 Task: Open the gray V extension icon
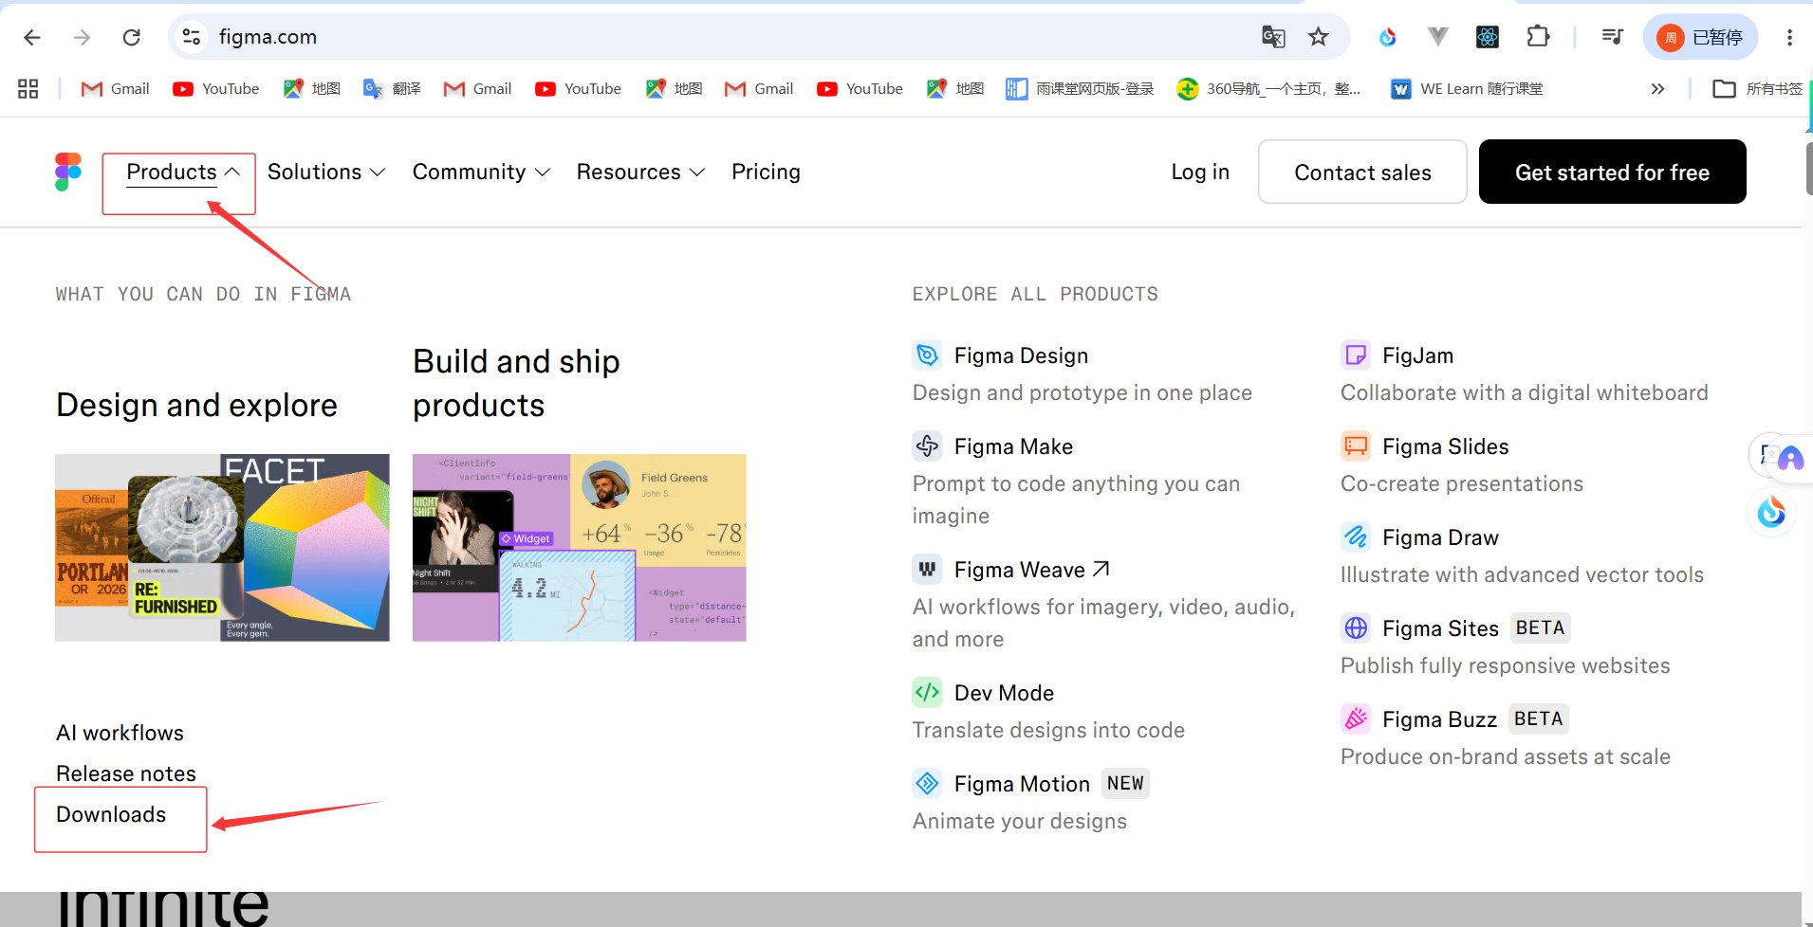[1438, 37]
